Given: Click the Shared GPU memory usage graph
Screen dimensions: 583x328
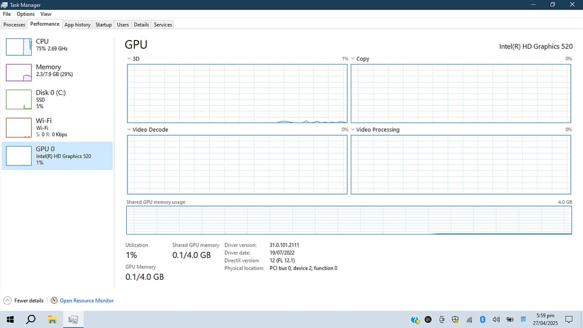Looking at the screenshot, I should point(349,220).
